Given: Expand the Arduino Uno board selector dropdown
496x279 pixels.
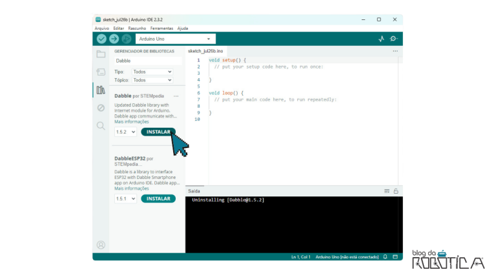Looking at the screenshot, I should click(176, 39).
